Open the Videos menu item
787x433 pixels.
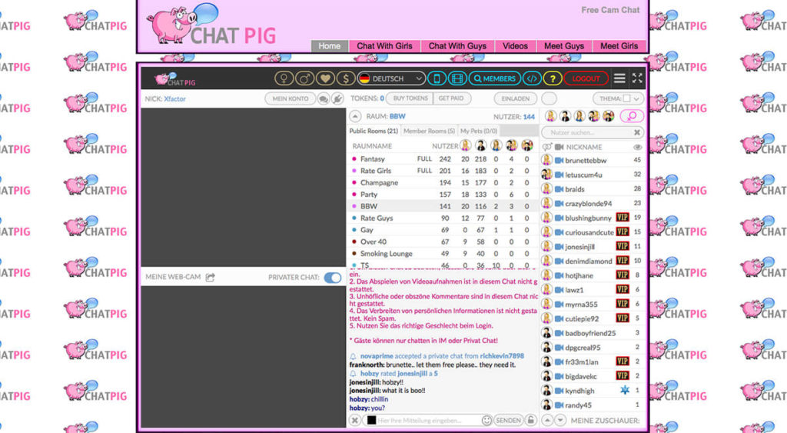(515, 45)
